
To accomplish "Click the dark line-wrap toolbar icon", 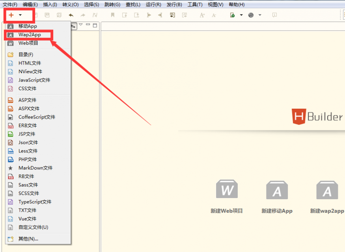I will (173, 15).
